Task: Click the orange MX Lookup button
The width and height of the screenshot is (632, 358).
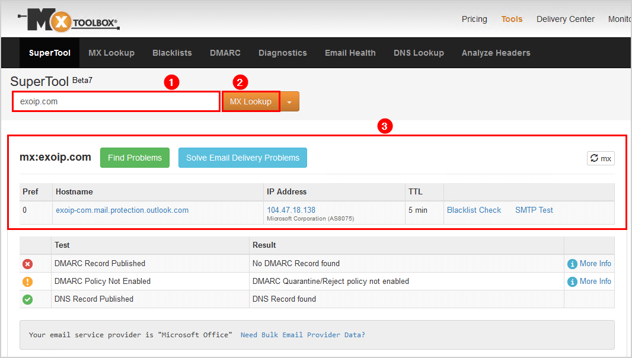Action: coord(251,101)
